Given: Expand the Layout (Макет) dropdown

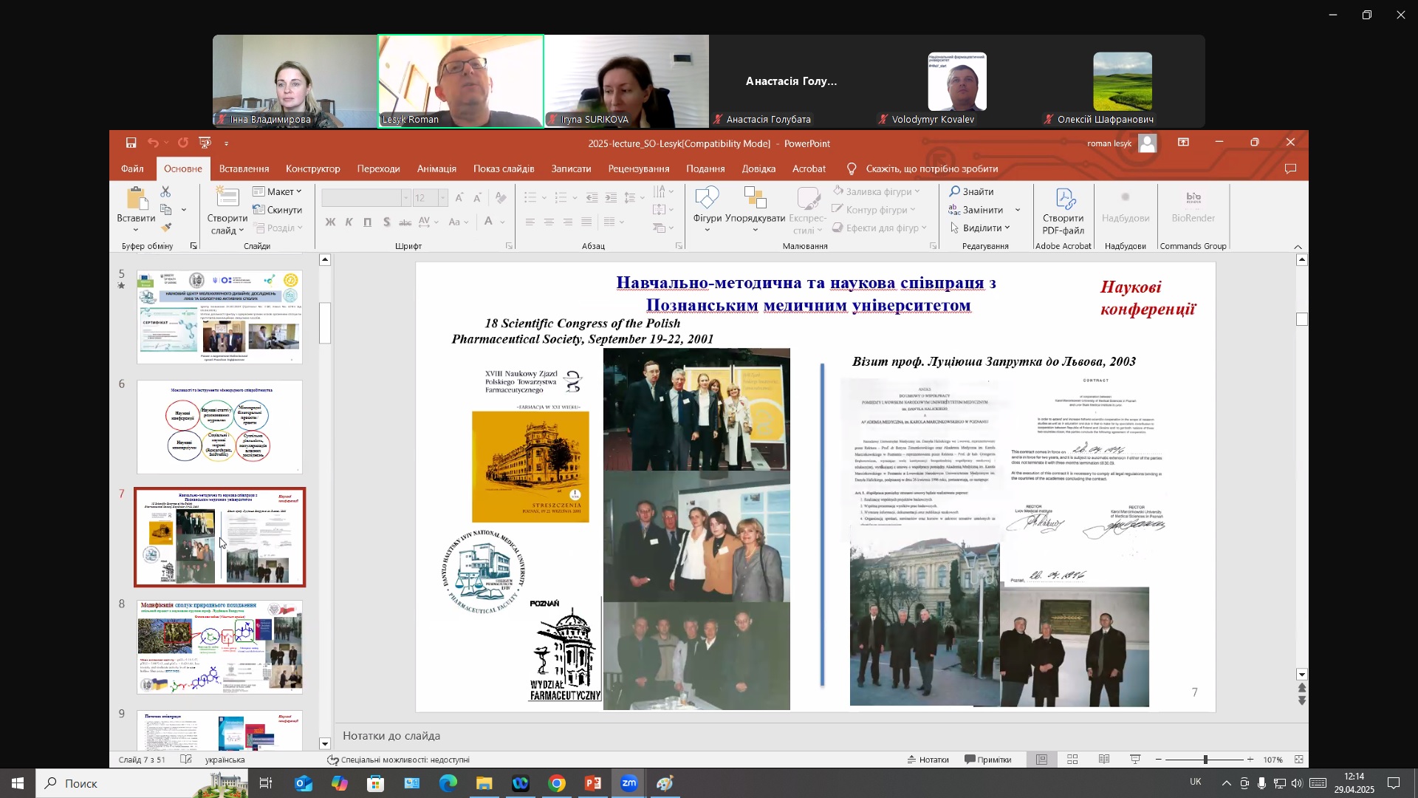Looking at the screenshot, I should tap(277, 191).
